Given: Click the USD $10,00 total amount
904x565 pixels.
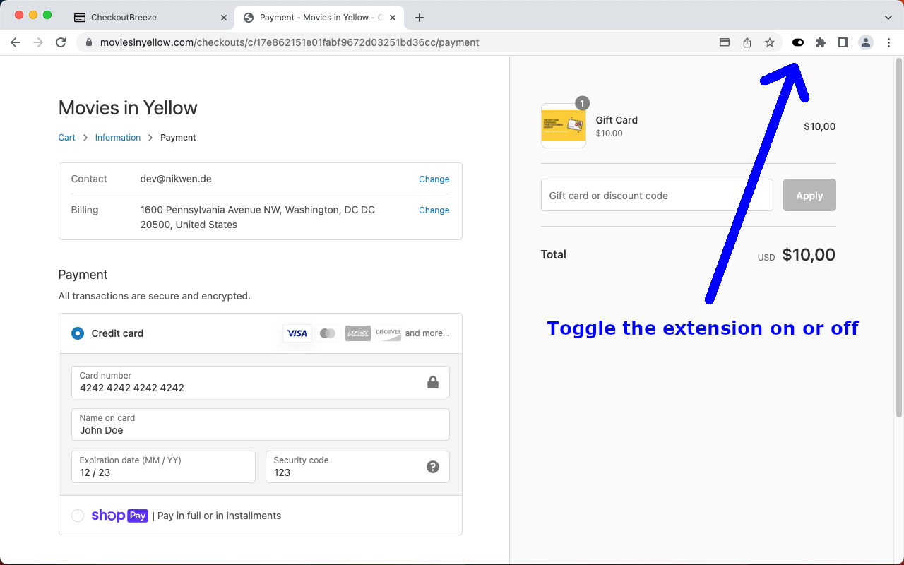Looking at the screenshot, I should pyautogui.click(x=797, y=255).
